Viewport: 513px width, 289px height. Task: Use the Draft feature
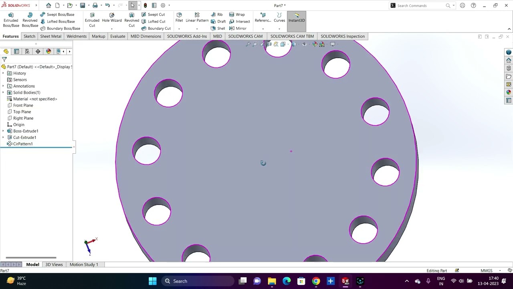coord(218,21)
